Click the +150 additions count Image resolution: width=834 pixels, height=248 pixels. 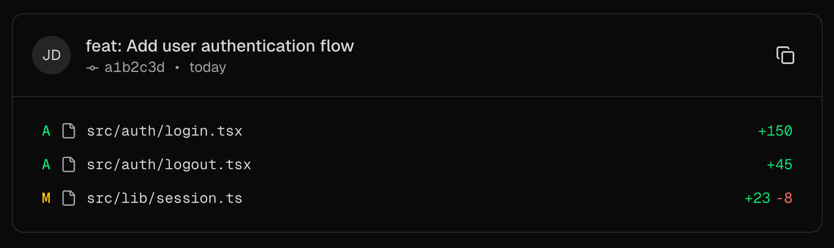point(775,131)
